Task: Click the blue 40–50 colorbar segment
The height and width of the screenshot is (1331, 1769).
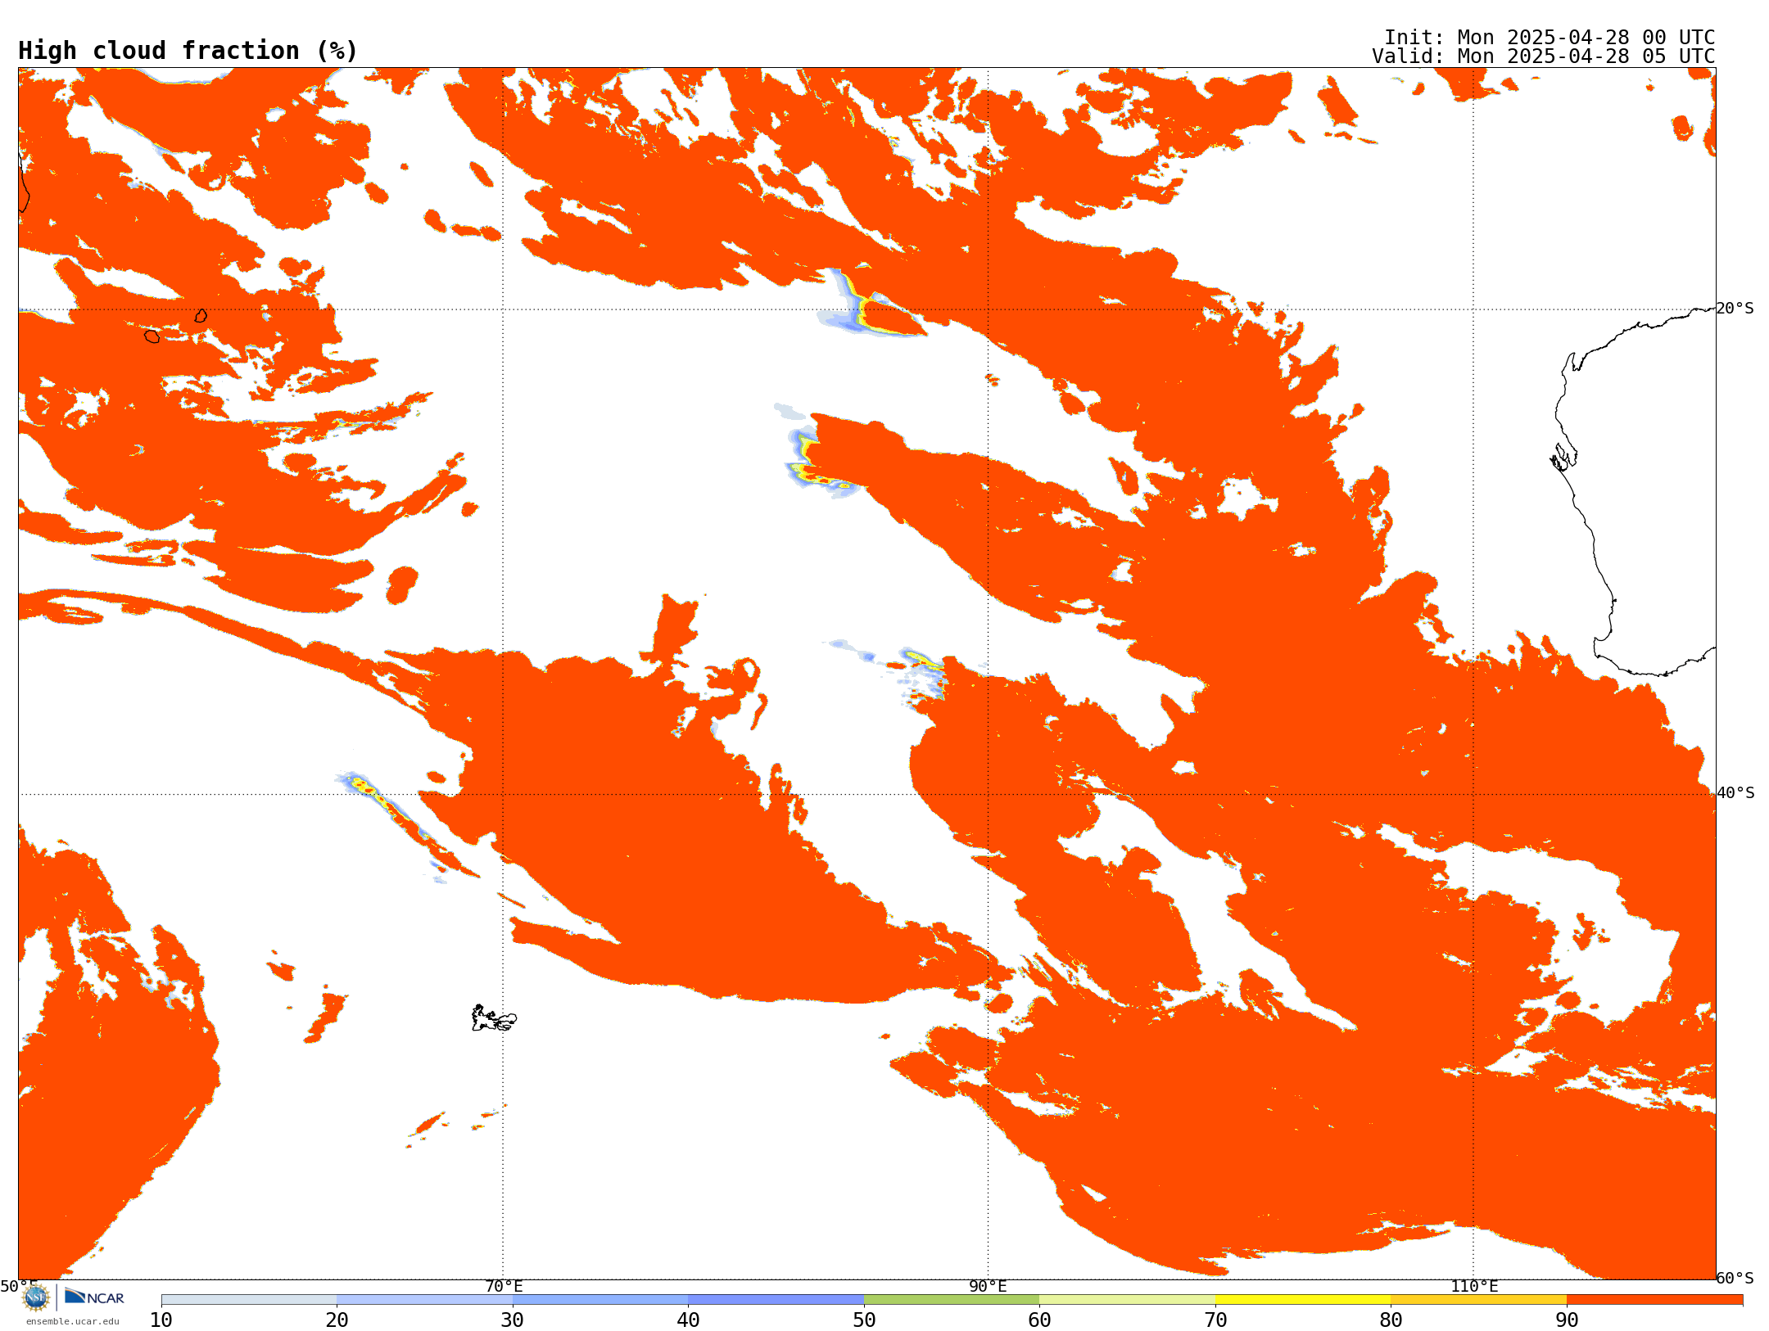Action: point(776,1300)
